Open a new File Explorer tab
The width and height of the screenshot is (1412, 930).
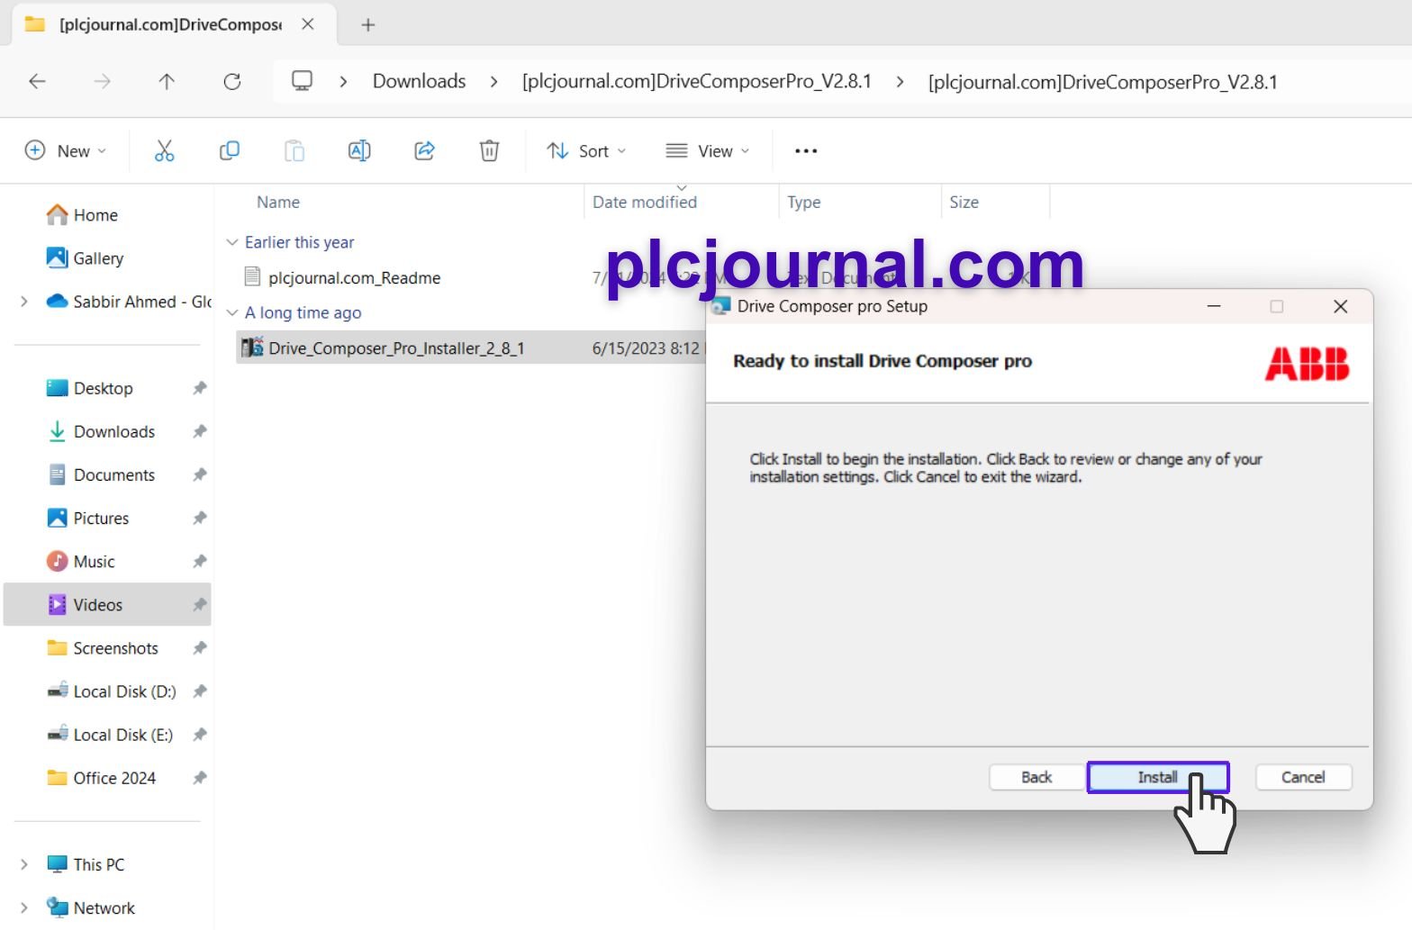pyautogui.click(x=367, y=25)
